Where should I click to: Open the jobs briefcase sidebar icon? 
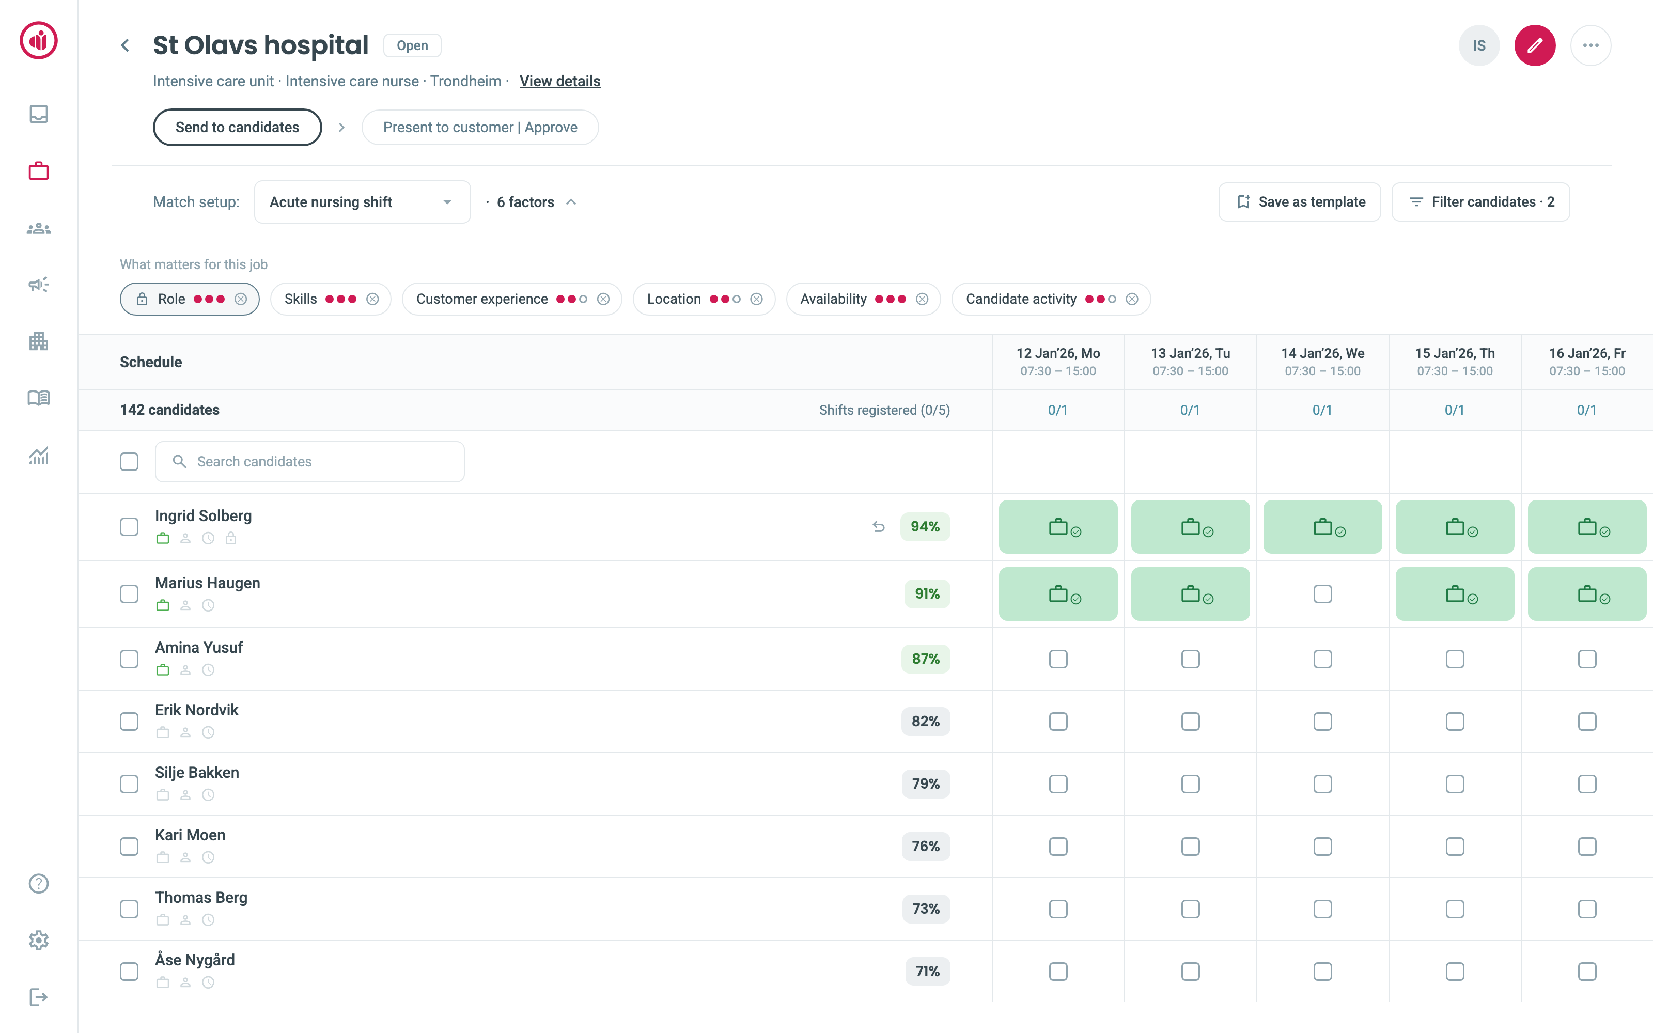(x=39, y=171)
